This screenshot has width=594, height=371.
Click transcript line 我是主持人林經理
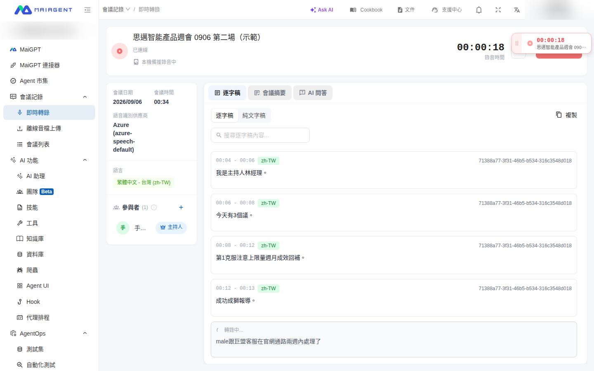click(x=241, y=173)
